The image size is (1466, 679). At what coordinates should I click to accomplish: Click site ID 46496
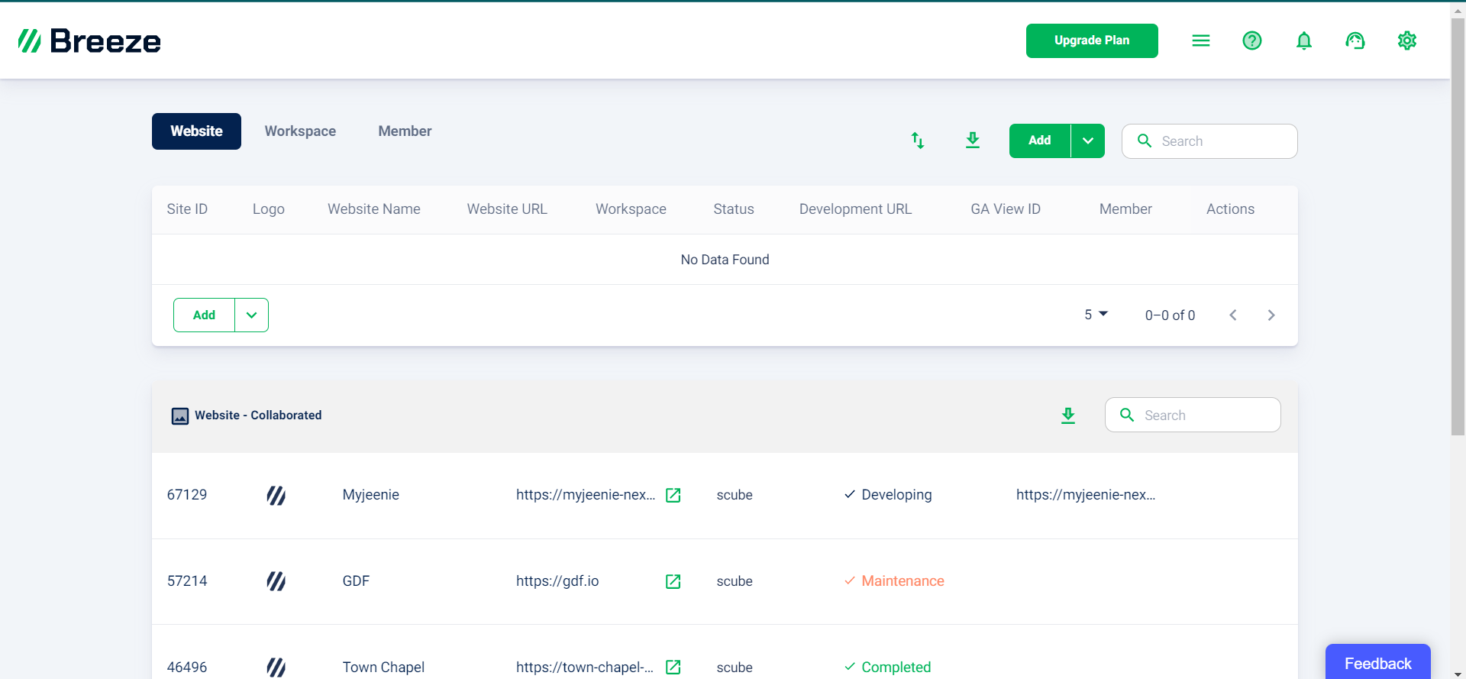click(x=187, y=668)
